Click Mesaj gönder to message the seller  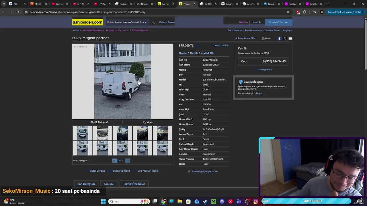click(x=265, y=70)
